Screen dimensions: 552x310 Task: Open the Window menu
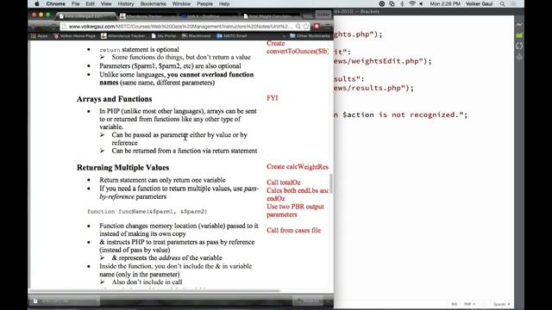coord(181,3)
